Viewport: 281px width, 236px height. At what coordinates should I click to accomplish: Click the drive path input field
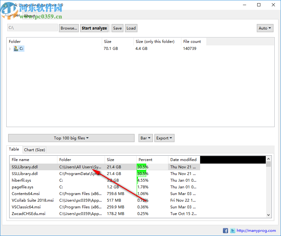(x=32, y=28)
